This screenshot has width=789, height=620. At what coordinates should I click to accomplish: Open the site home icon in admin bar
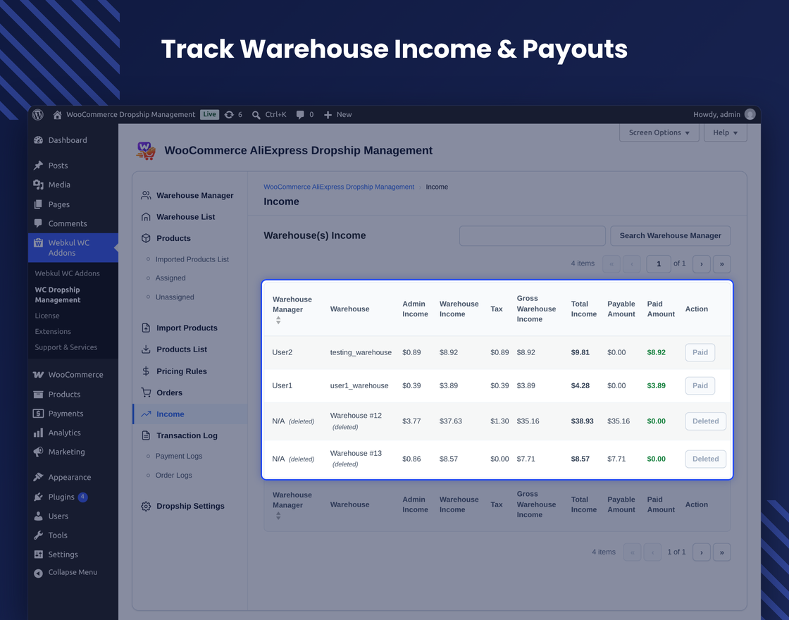(57, 115)
